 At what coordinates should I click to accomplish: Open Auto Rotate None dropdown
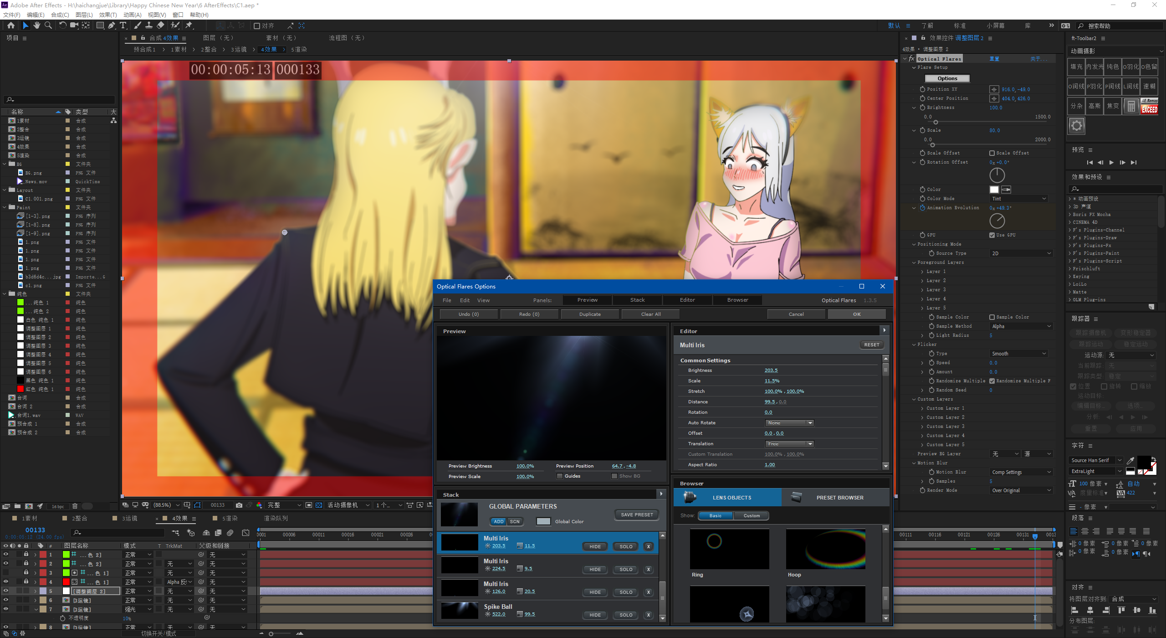789,423
